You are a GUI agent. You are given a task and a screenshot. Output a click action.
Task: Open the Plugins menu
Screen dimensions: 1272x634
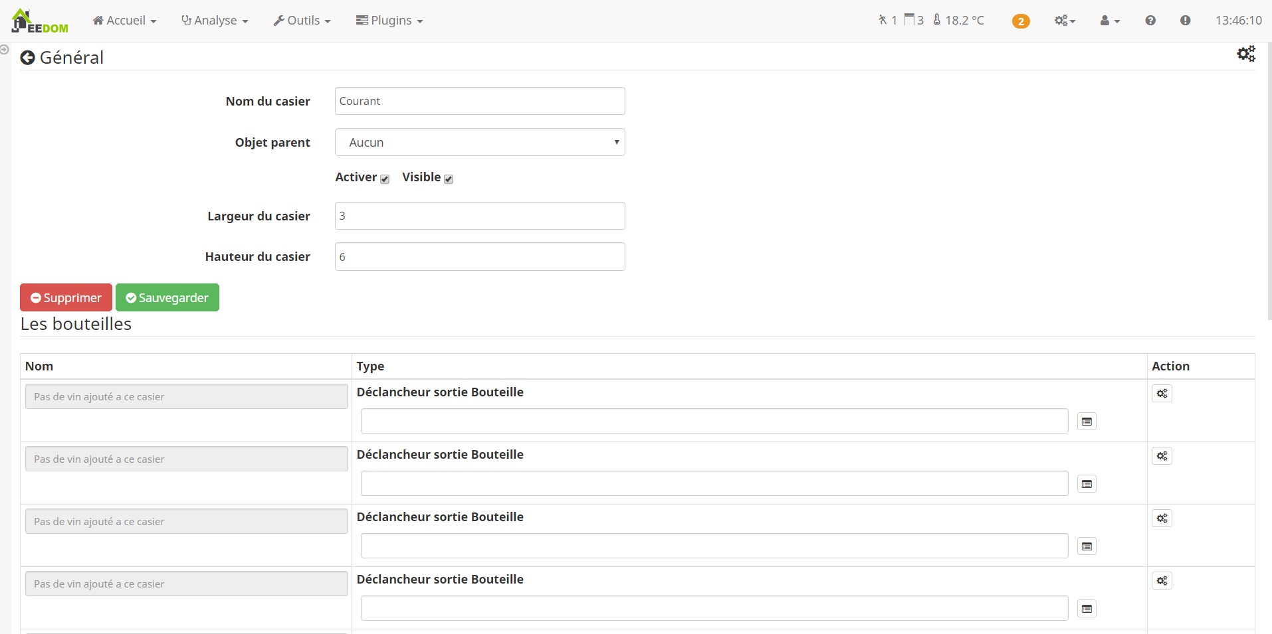click(389, 21)
